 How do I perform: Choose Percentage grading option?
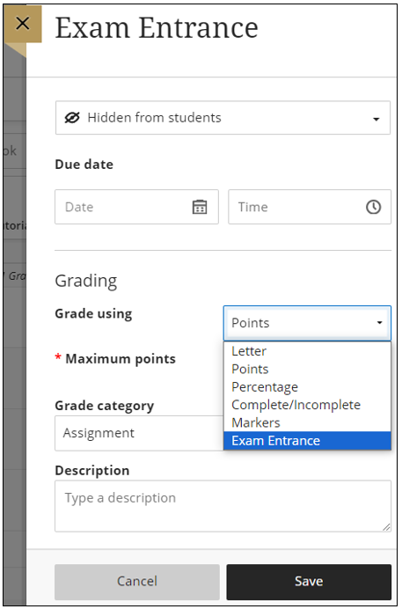point(307,387)
